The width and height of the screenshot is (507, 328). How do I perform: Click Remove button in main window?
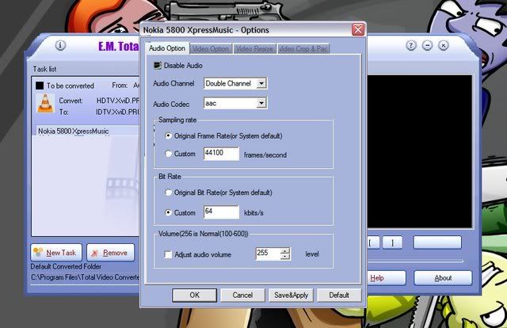111,253
